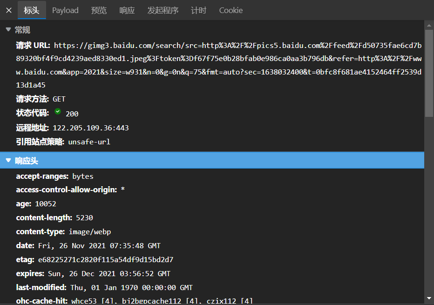Close the request details panel
This screenshot has width=434, height=305.
tap(9, 10)
